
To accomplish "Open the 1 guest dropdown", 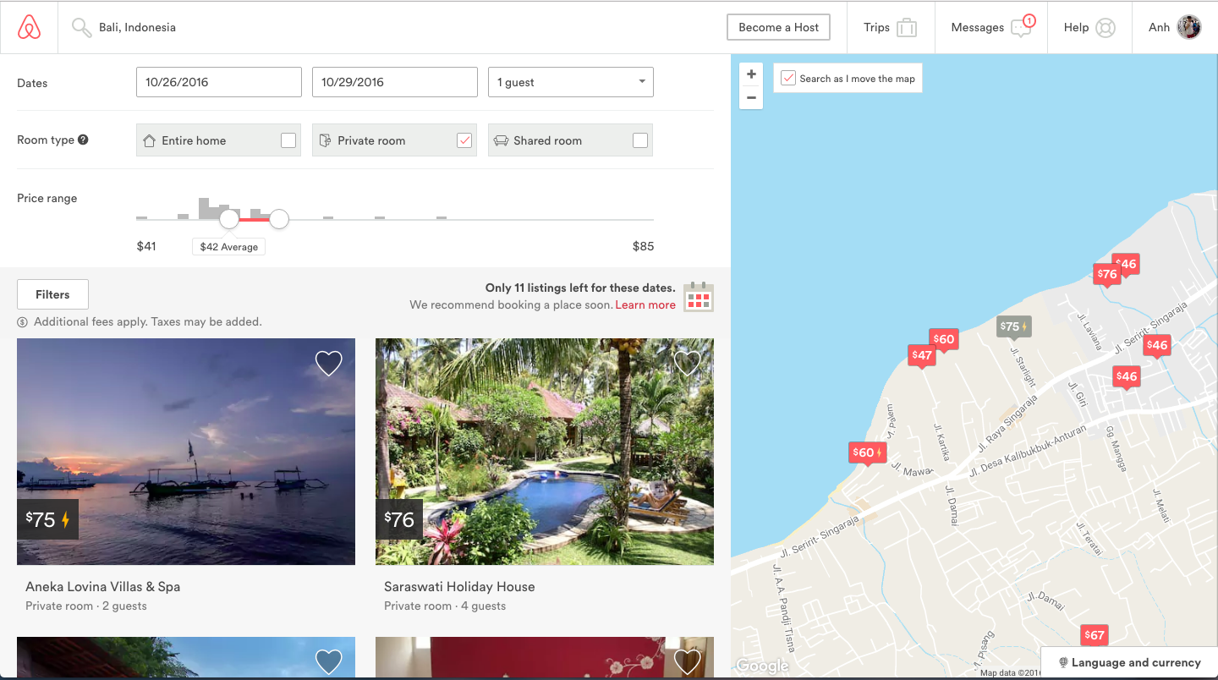I will [571, 82].
